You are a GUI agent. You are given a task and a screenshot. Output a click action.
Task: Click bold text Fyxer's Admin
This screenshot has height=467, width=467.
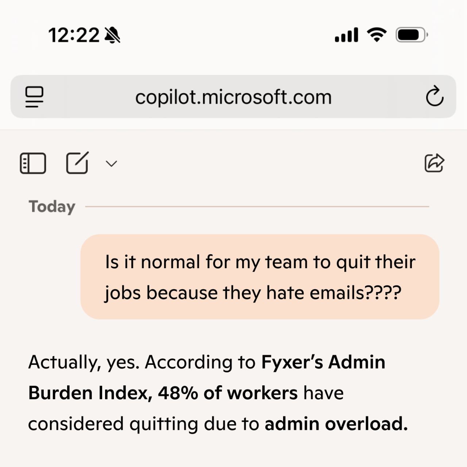pyautogui.click(x=323, y=362)
